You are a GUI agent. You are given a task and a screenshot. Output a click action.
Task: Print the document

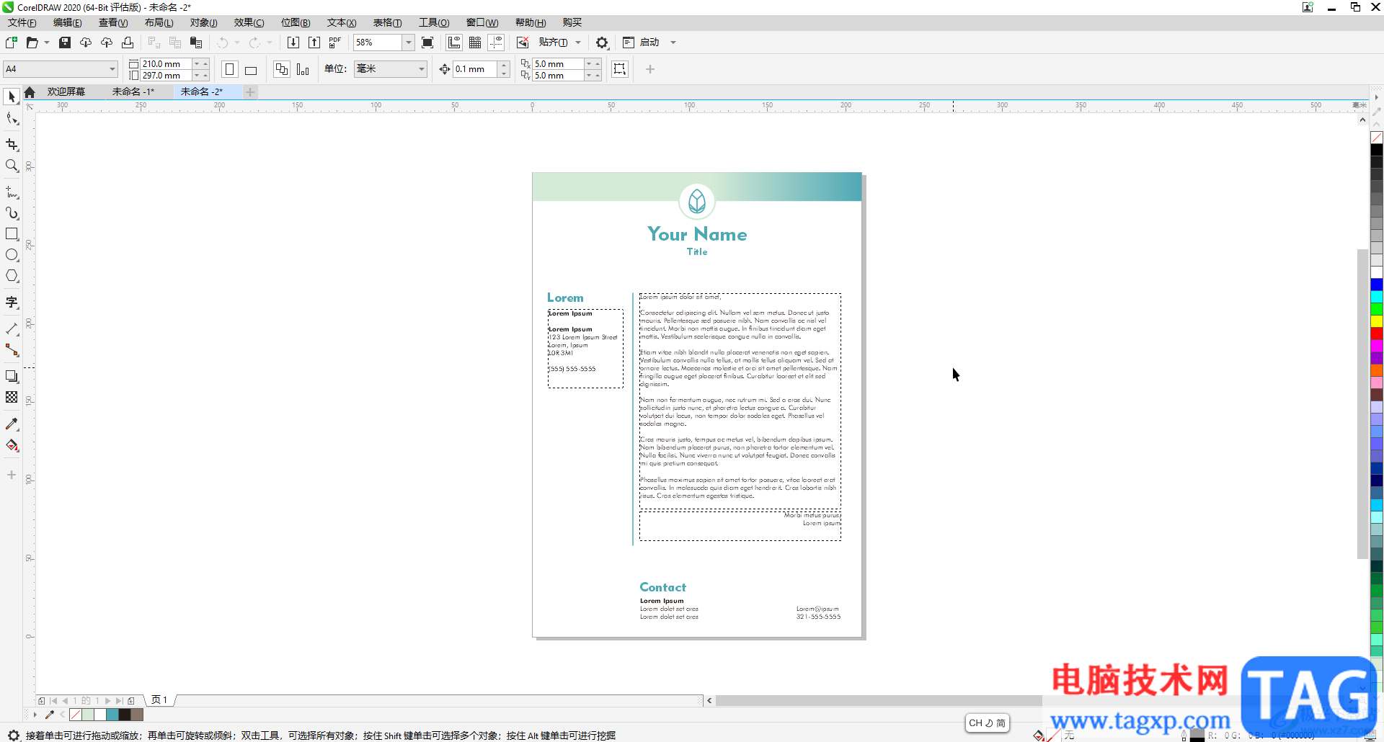click(128, 43)
